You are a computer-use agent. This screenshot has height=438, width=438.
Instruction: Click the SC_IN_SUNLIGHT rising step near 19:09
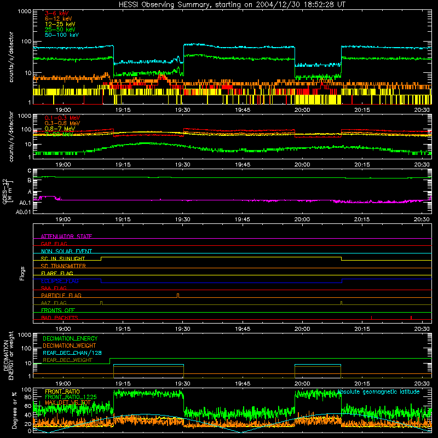pos(101,258)
